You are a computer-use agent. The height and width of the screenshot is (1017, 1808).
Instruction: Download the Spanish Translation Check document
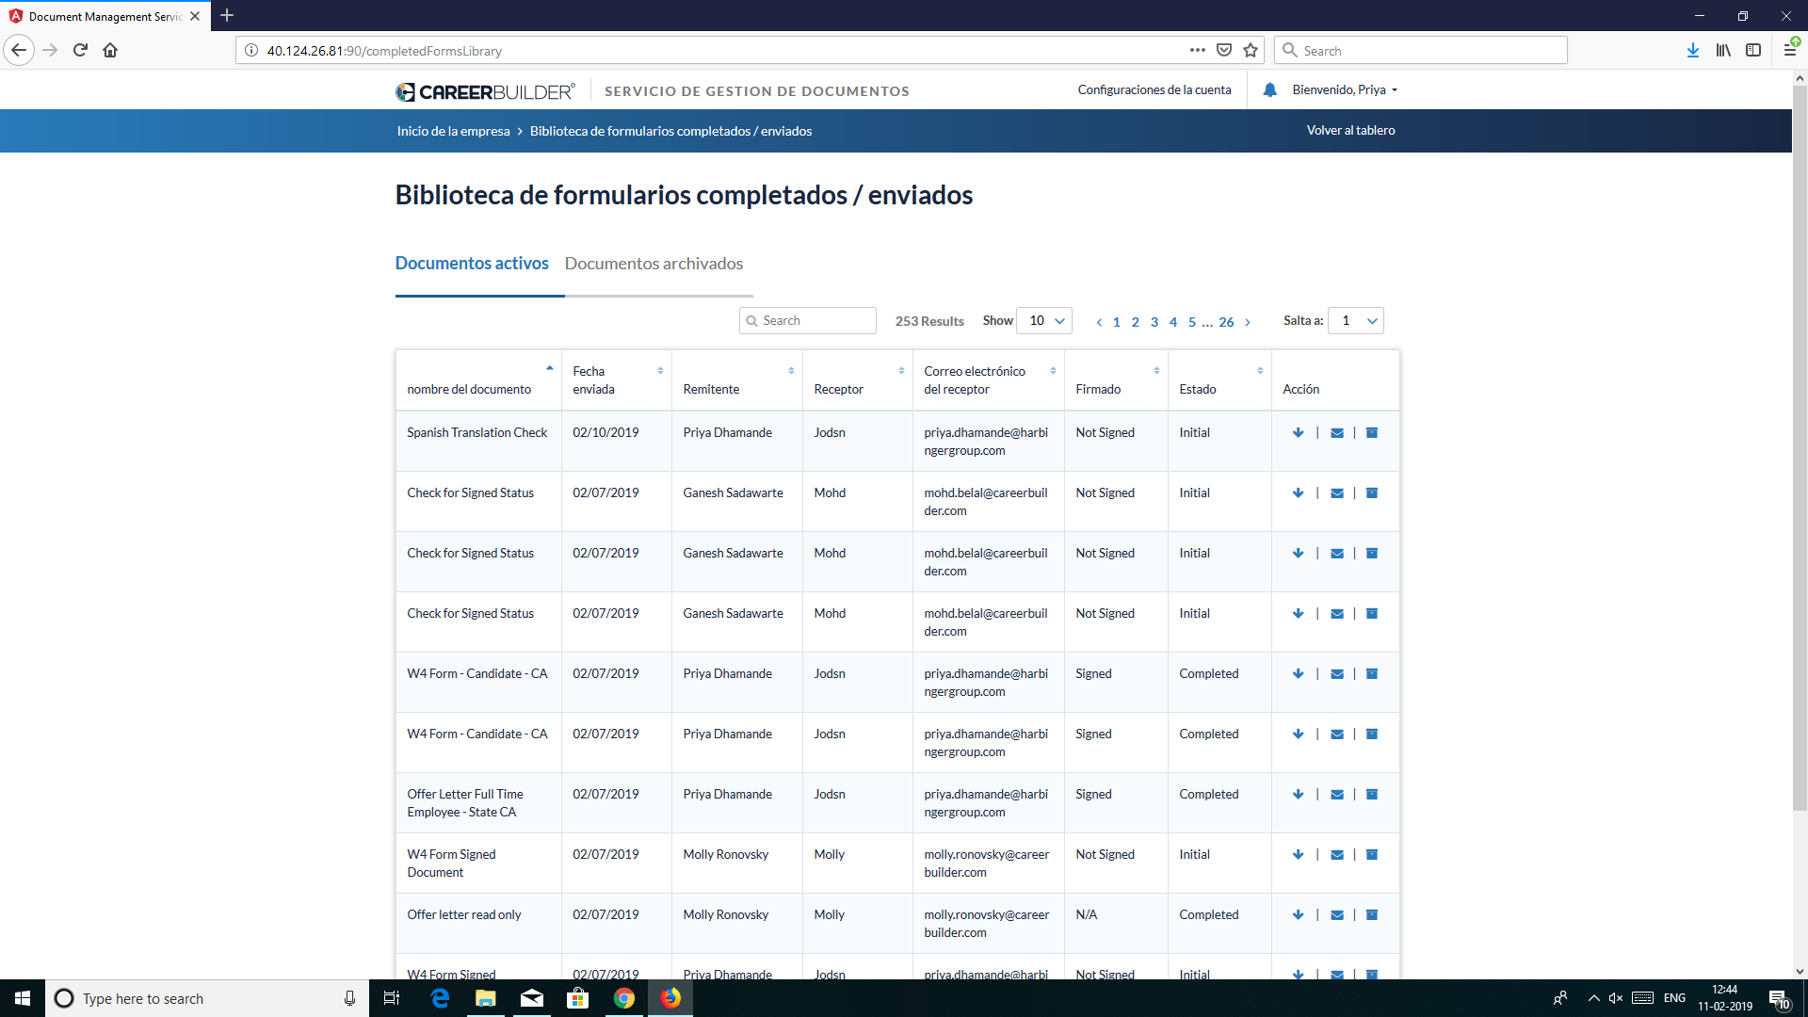click(x=1298, y=433)
